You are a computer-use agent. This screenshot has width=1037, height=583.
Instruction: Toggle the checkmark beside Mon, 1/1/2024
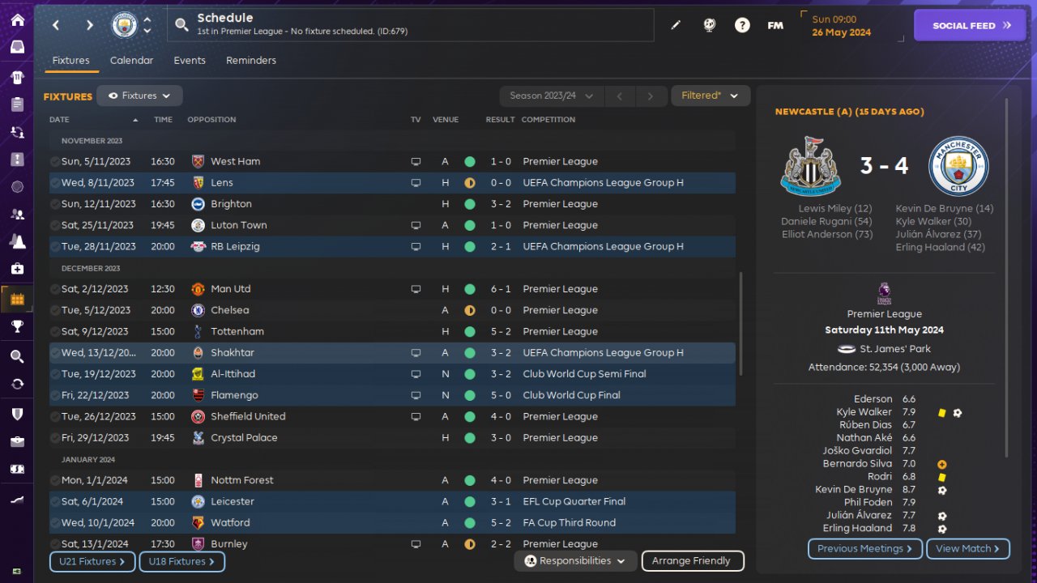[x=54, y=480]
